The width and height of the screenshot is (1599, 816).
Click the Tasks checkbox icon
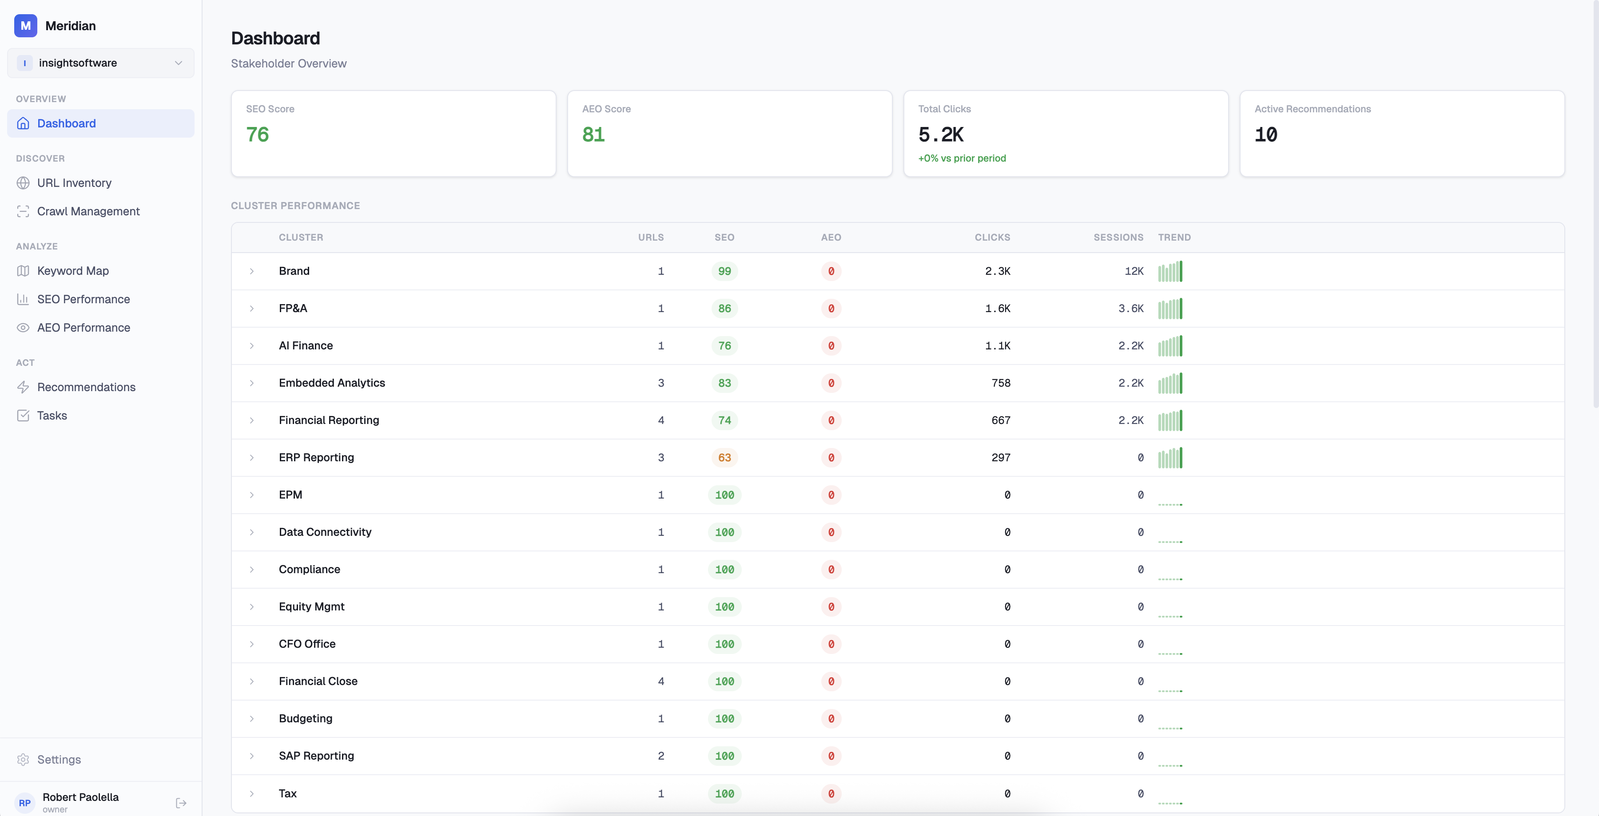(x=23, y=416)
